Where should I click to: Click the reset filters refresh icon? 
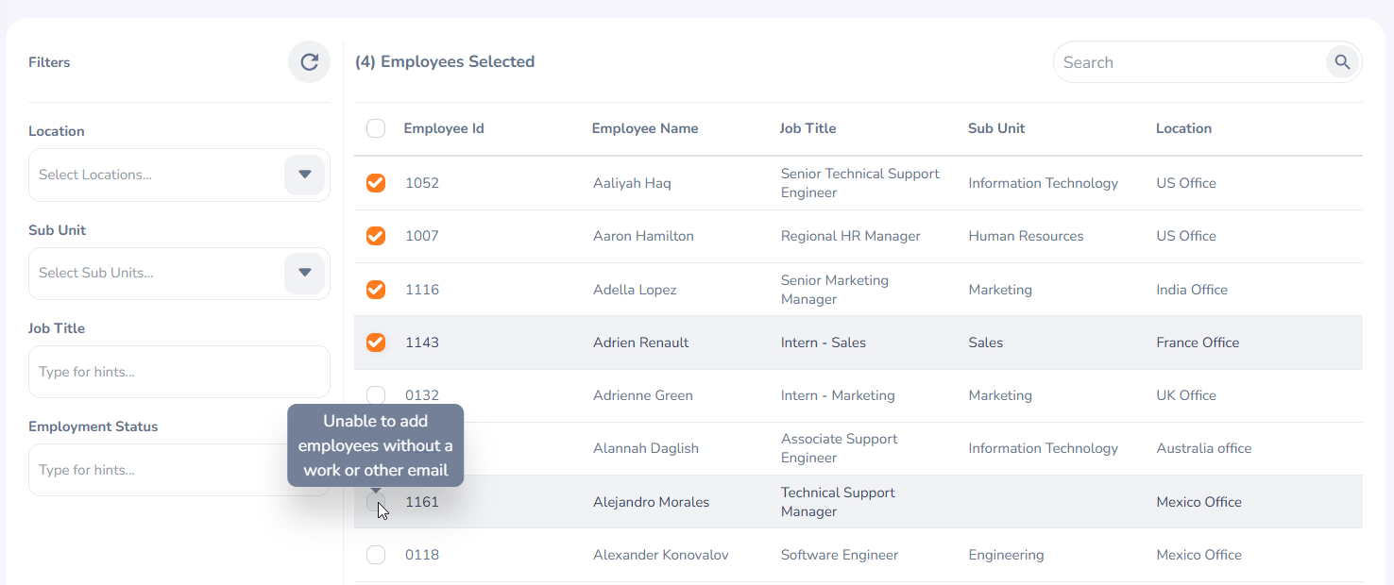(309, 62)
